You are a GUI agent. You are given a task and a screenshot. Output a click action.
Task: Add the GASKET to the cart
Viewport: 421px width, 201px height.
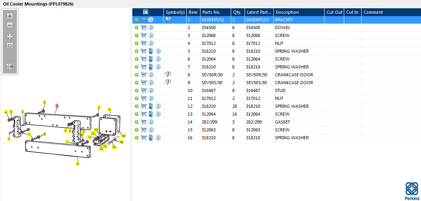tap(144, 122)
